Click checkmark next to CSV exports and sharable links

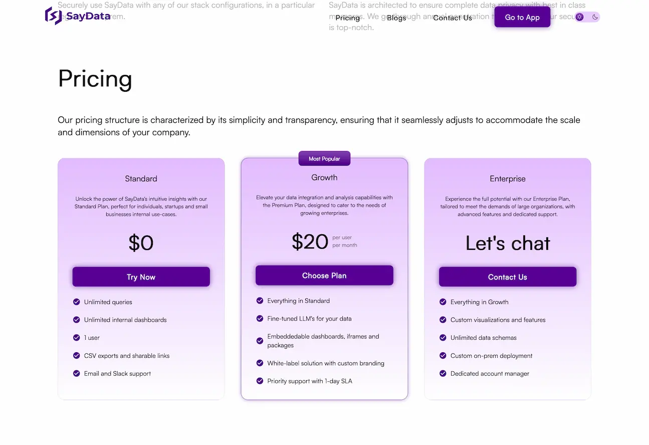pyautogui.click(x=77, y=356)
